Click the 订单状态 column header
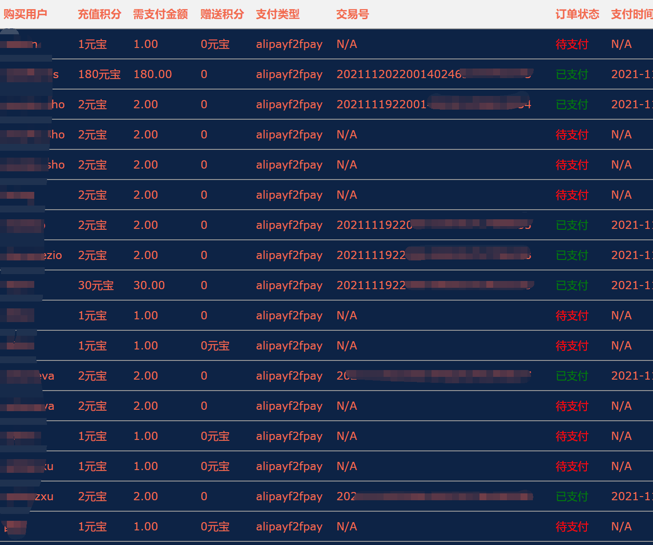Image resolution: width=653 pixels, height=545 pixels. [x=577, y=14]
